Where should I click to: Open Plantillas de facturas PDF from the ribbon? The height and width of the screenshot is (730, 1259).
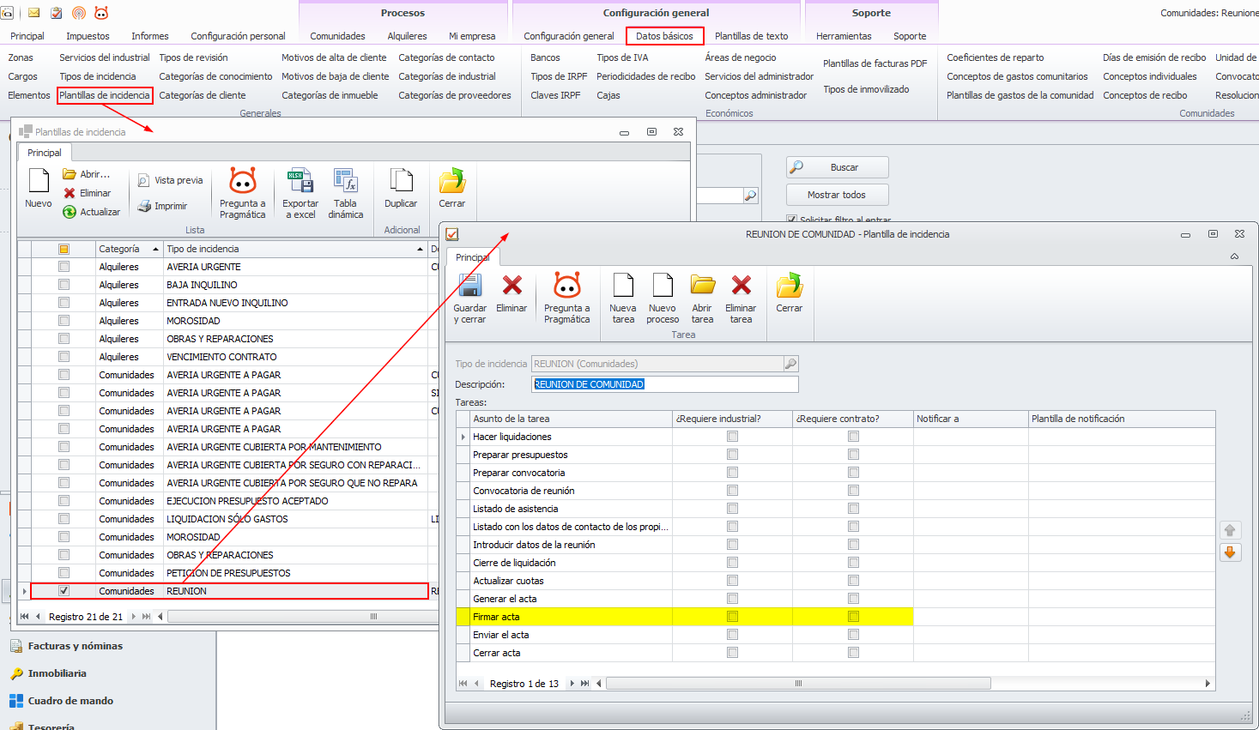[x=875, y=63]
